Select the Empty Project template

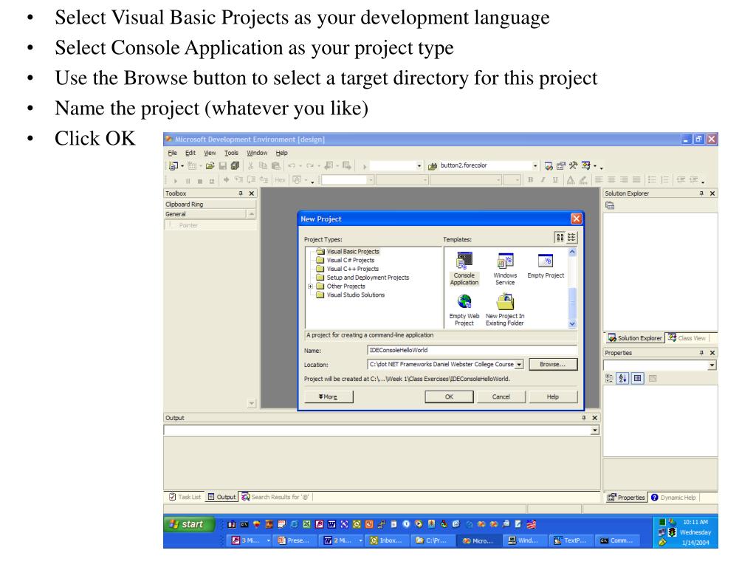tap(546, 266)
